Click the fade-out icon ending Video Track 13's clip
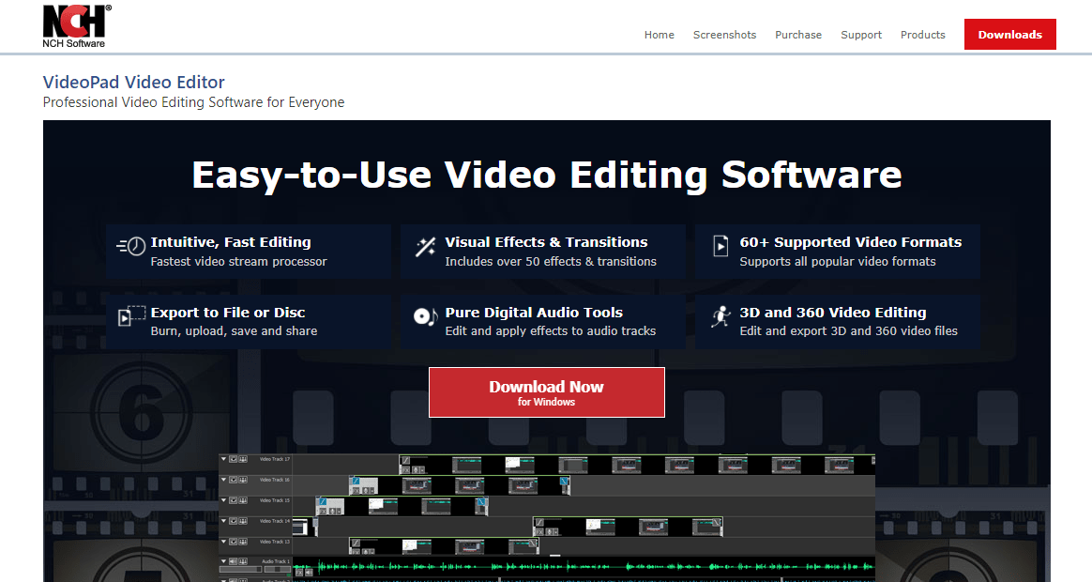The image size is (1092, 582). point(532,543)
